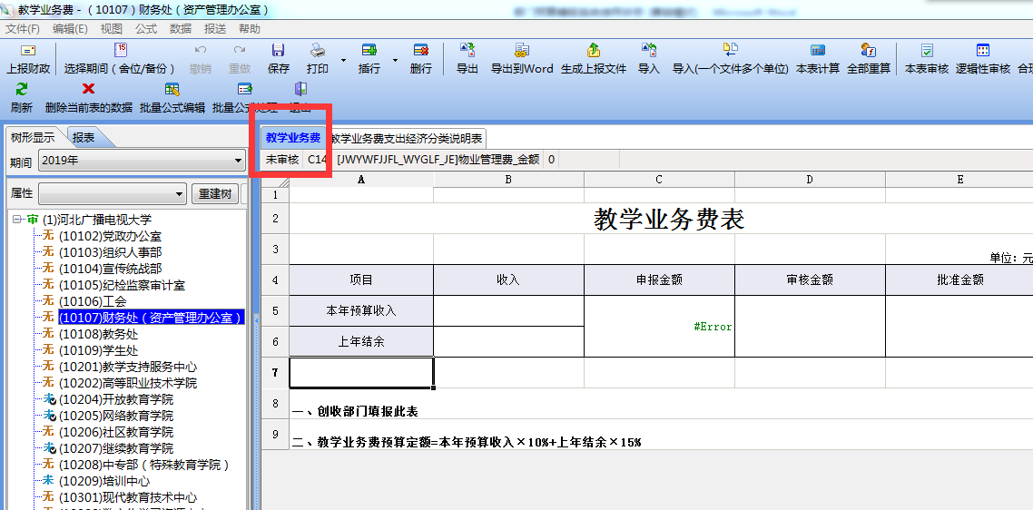Click the 上报财政 toolbar icon
1033x510 pixels.
[28, 51]
